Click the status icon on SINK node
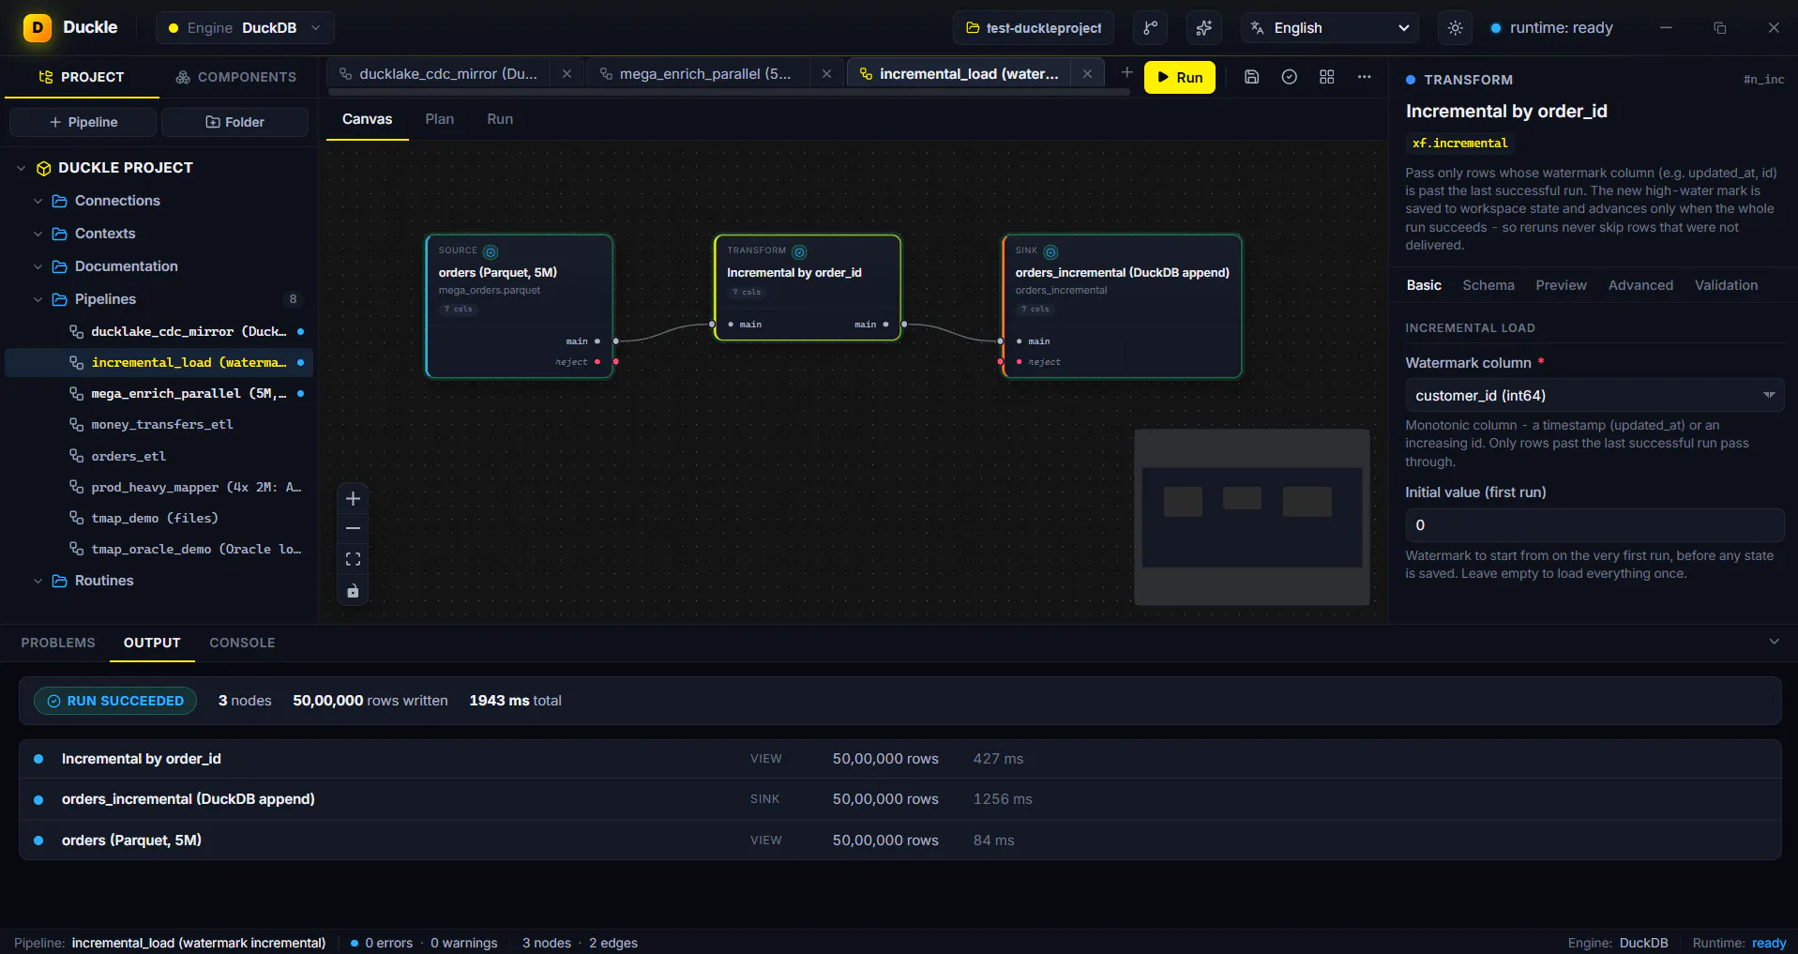The height and width of the screenshot is (954, 1798). [x=1050, y=251]
